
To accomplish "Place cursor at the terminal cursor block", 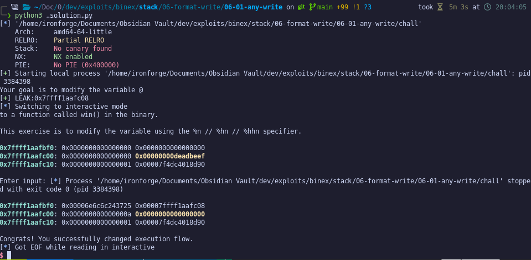I will coord(9,256).
